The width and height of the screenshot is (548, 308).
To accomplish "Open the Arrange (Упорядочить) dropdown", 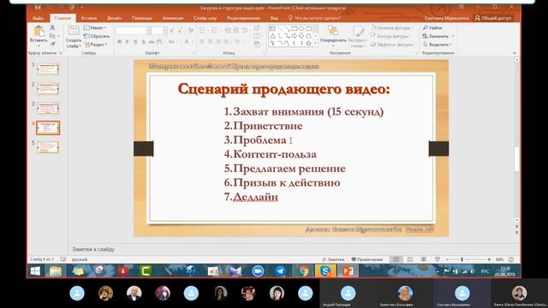I will (333, 36).
